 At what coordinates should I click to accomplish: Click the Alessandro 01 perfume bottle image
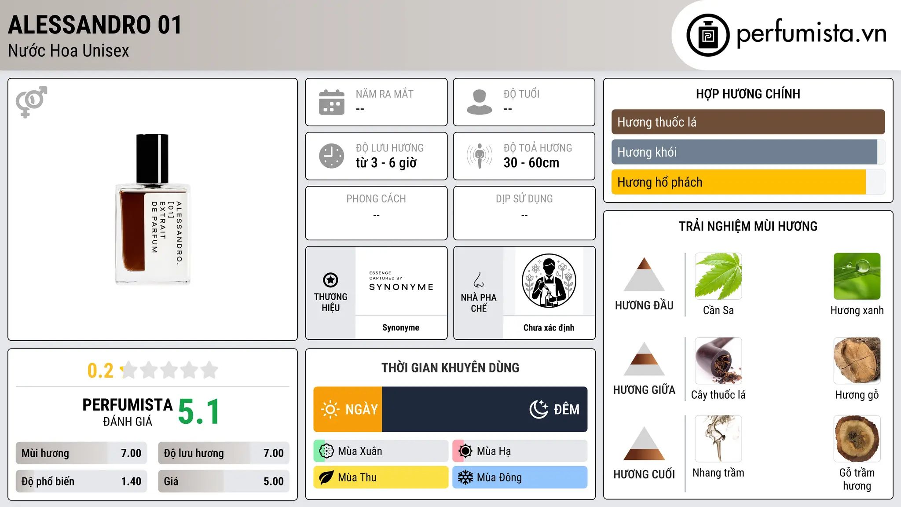pyautogui.click(x=153, y=209)
